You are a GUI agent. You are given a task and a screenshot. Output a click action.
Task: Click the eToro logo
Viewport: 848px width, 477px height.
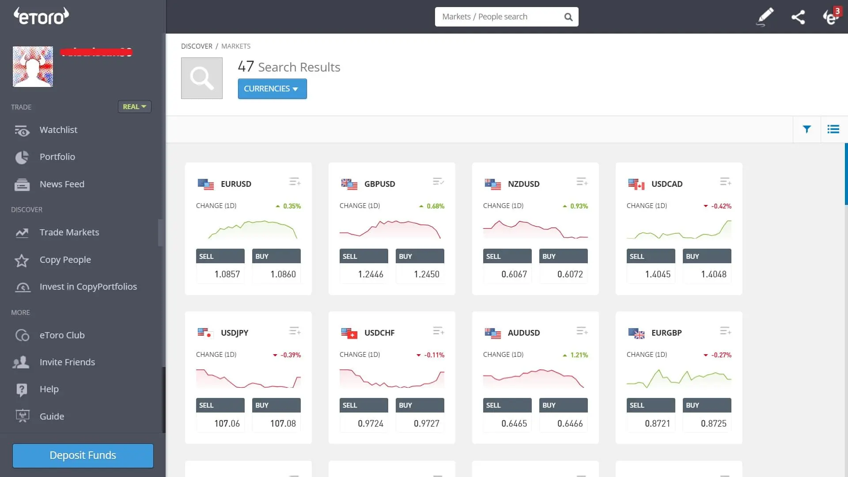(x=41, y=16)
